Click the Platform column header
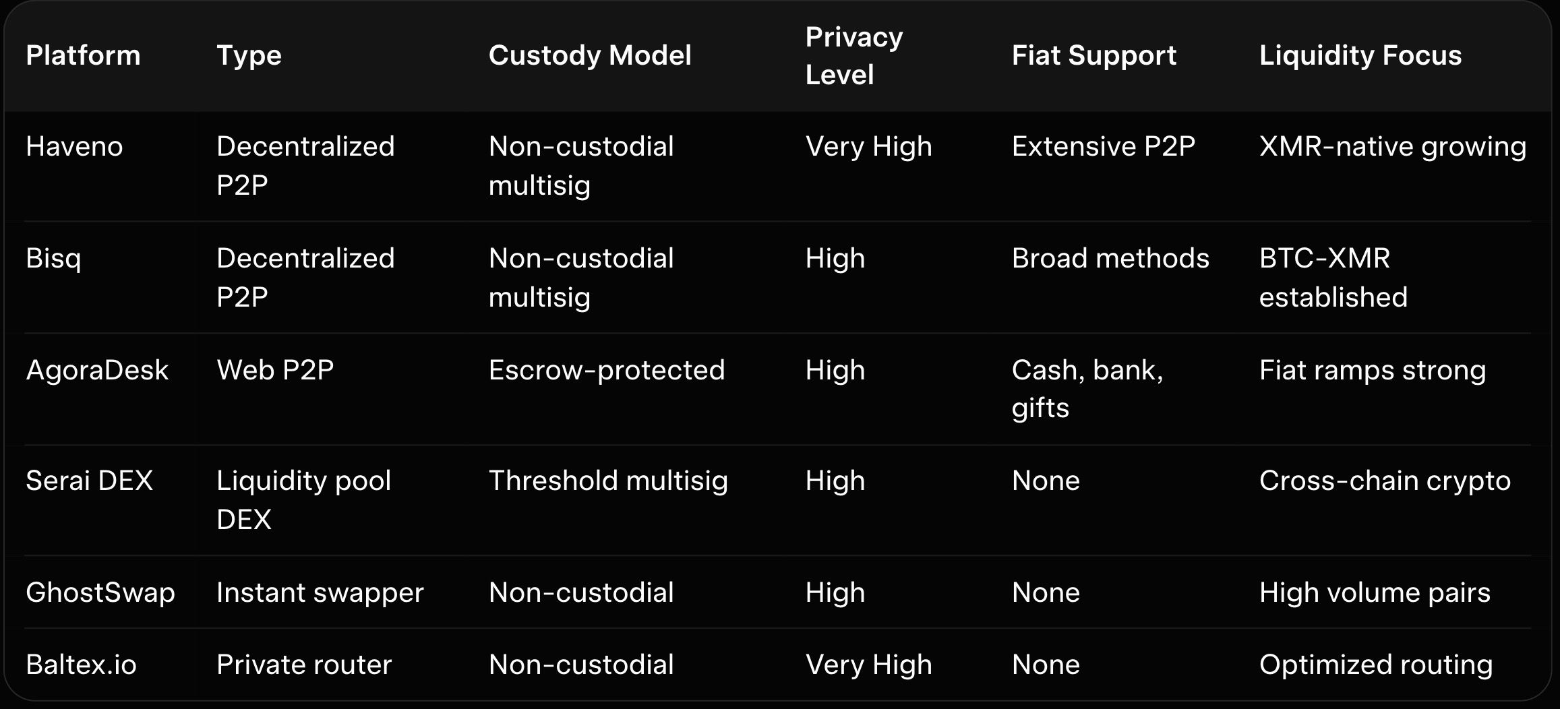The height and width of the screenshot is (709, 1560). pos(83,55)
